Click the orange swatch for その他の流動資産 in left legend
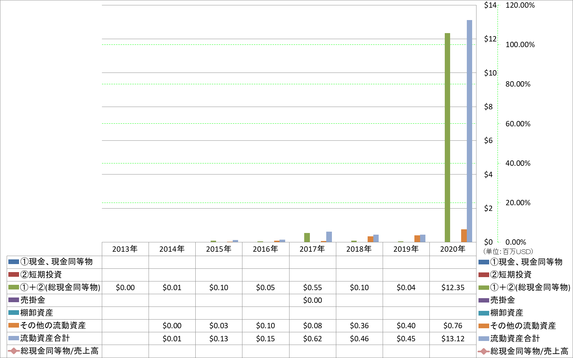 [x=14, y=325]
